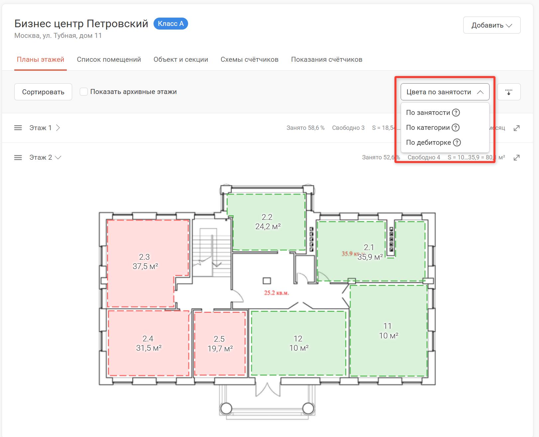Switch to Объект и секции tab
Screen dimensions: 539x437
coord(181,59)
